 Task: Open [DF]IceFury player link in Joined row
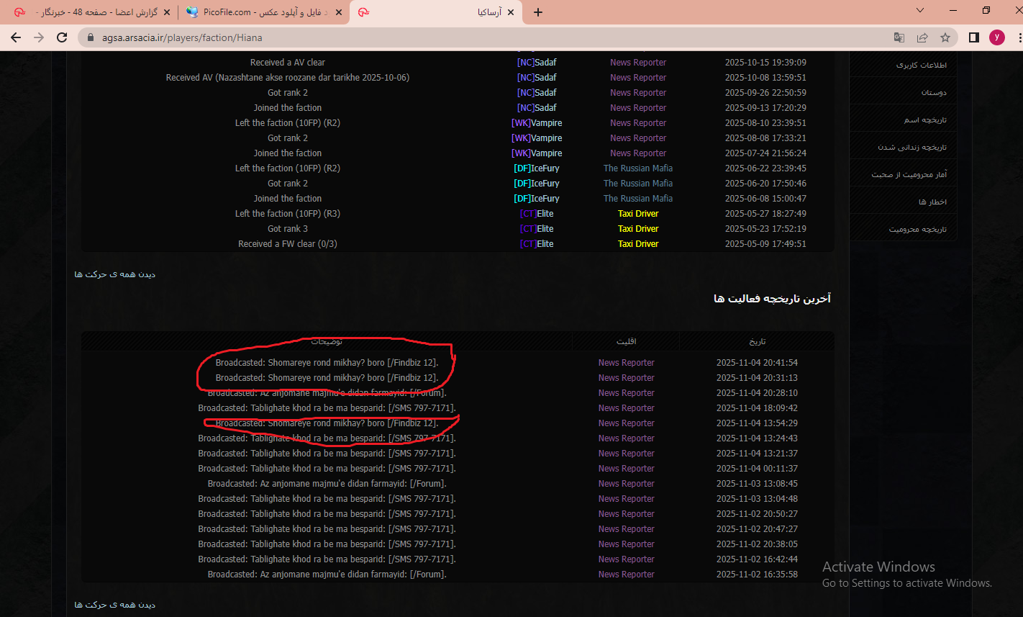coord(537,199)
